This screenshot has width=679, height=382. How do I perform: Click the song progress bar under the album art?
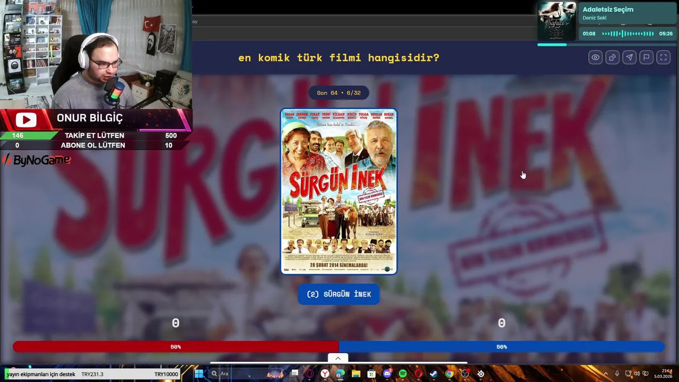pyautogui.click(x=607, y=45)
